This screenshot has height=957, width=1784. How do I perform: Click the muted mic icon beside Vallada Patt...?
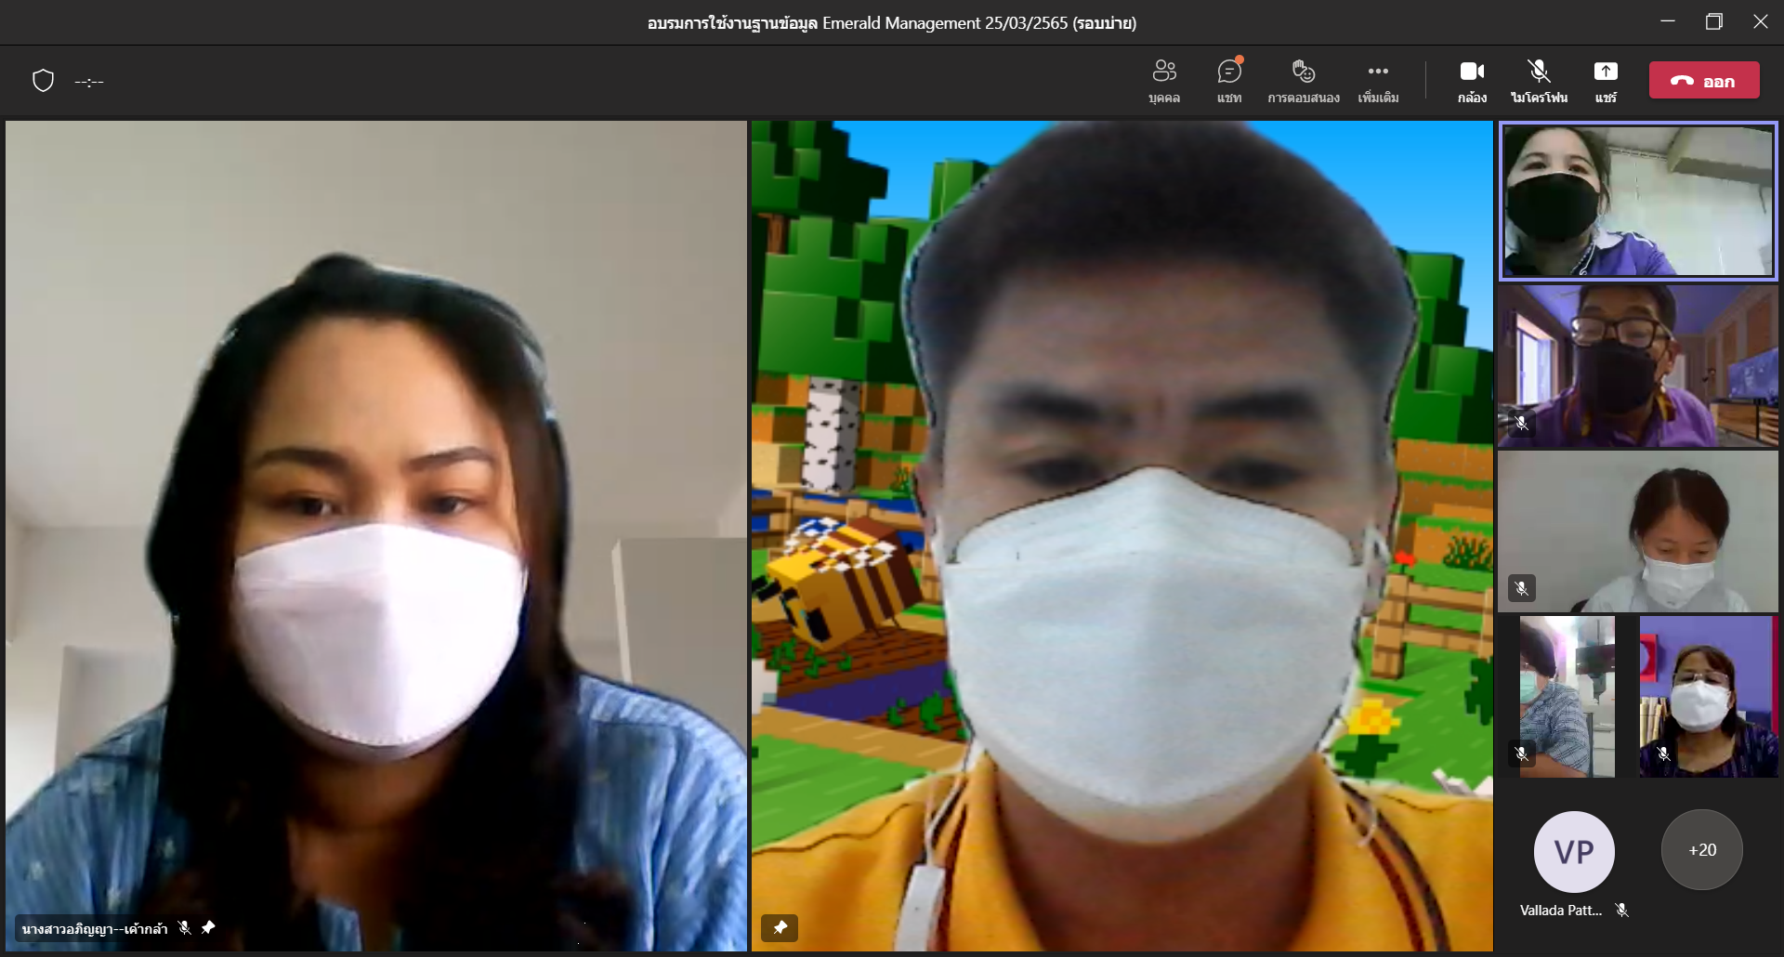click(1622, 911)
